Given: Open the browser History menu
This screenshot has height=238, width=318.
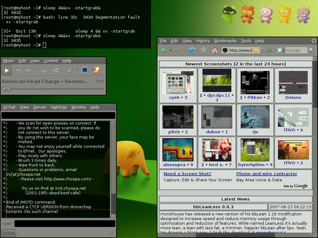Looking at the screenshot, I should (203, 41).
